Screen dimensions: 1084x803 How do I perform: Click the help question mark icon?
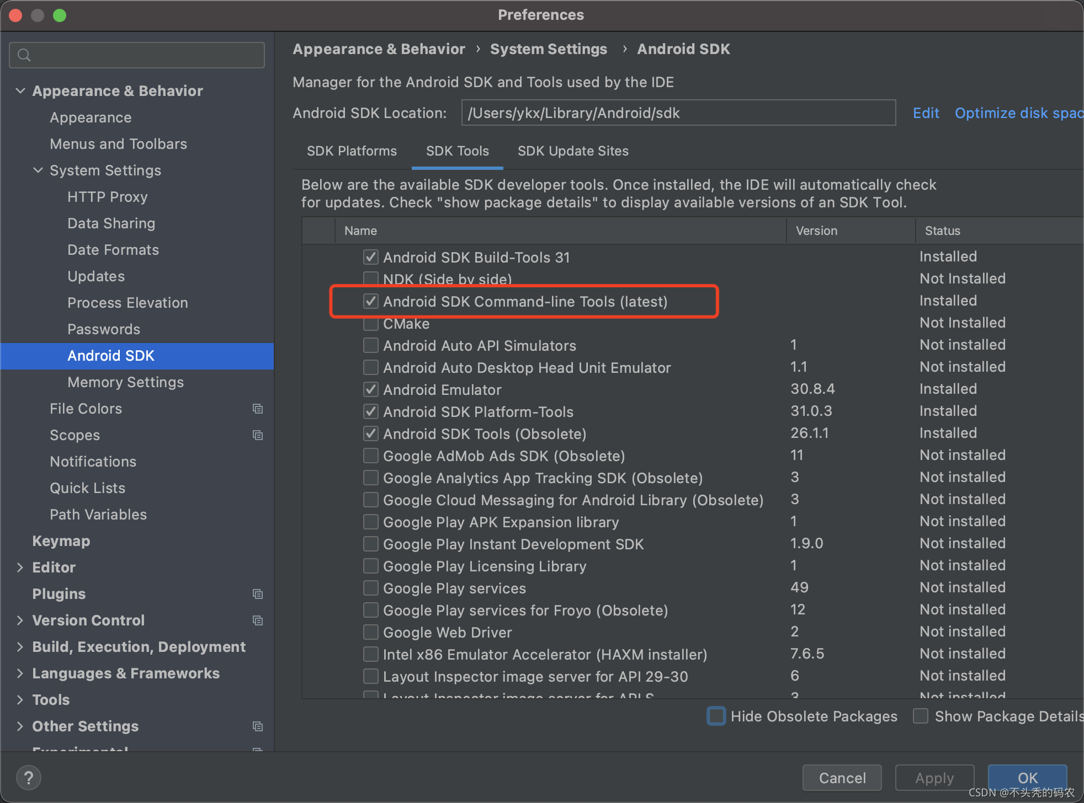pyautogui.click(x=29, y=778)
